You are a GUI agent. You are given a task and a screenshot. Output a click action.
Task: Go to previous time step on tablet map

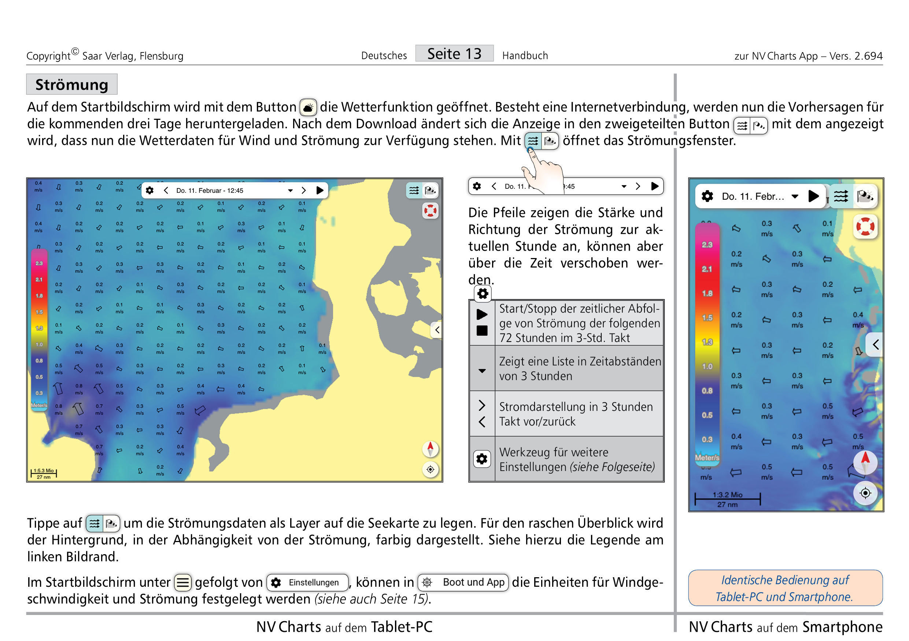click(166, 191)
